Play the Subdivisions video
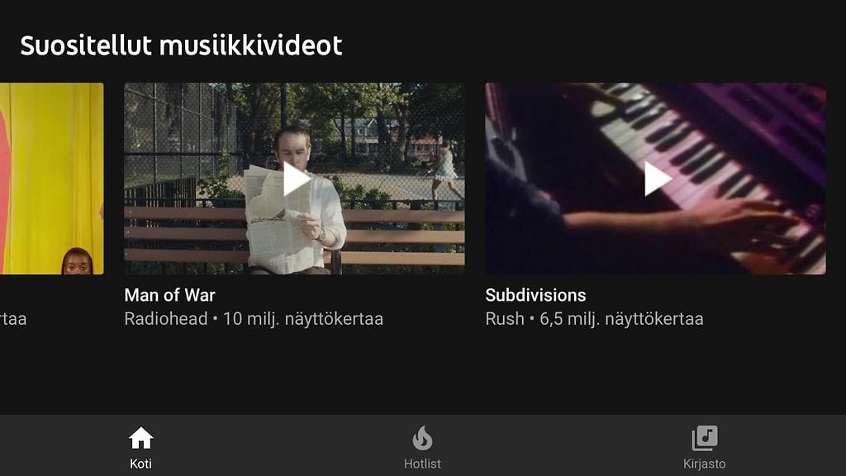The height and width of the screenshot is (476, 846). pyautogui.click(x=657, y=179)
